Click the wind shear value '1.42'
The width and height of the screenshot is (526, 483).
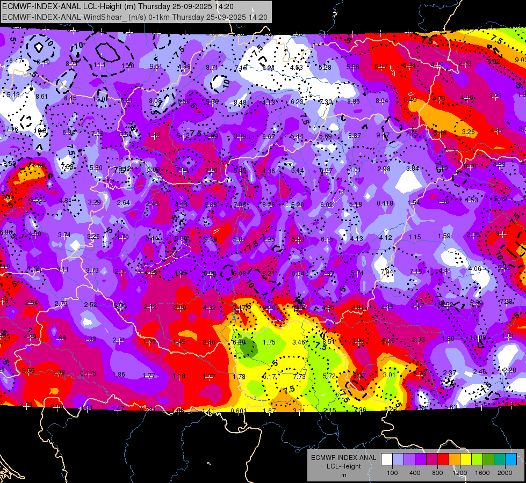coord(154,135)
